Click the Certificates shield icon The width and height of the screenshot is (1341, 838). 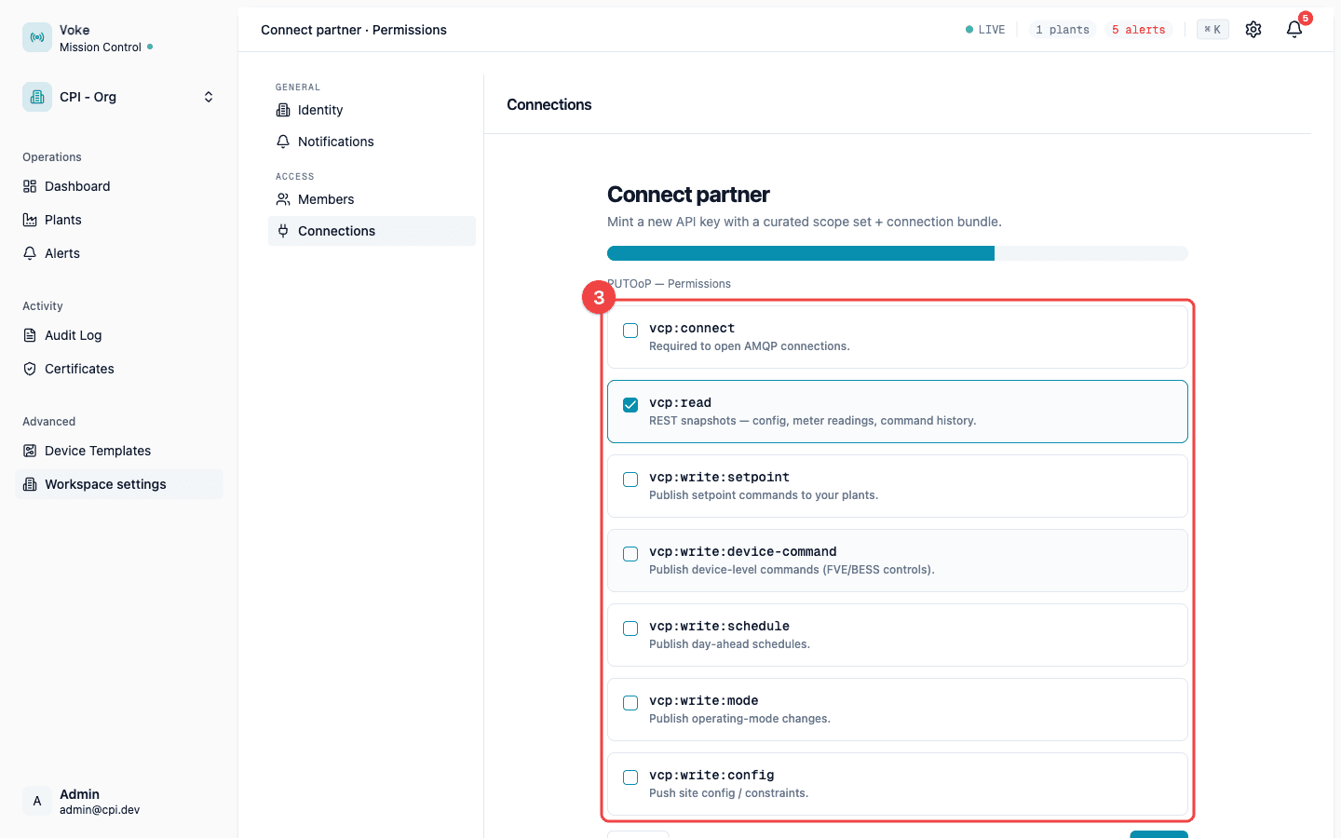(x=30, y=369)
